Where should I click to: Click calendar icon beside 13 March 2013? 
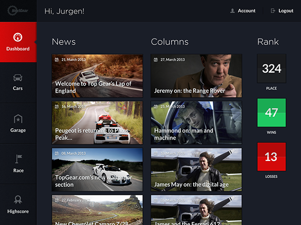pyautogui.click(x=156, y=153)
